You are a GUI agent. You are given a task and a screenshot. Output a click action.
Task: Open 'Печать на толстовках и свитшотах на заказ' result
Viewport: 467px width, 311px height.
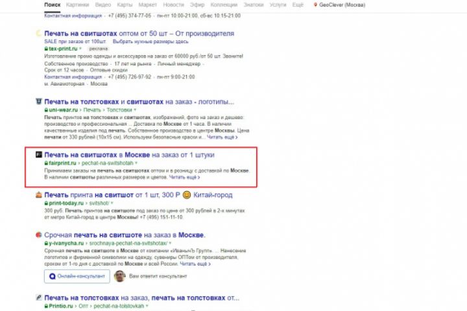[139, 102]
